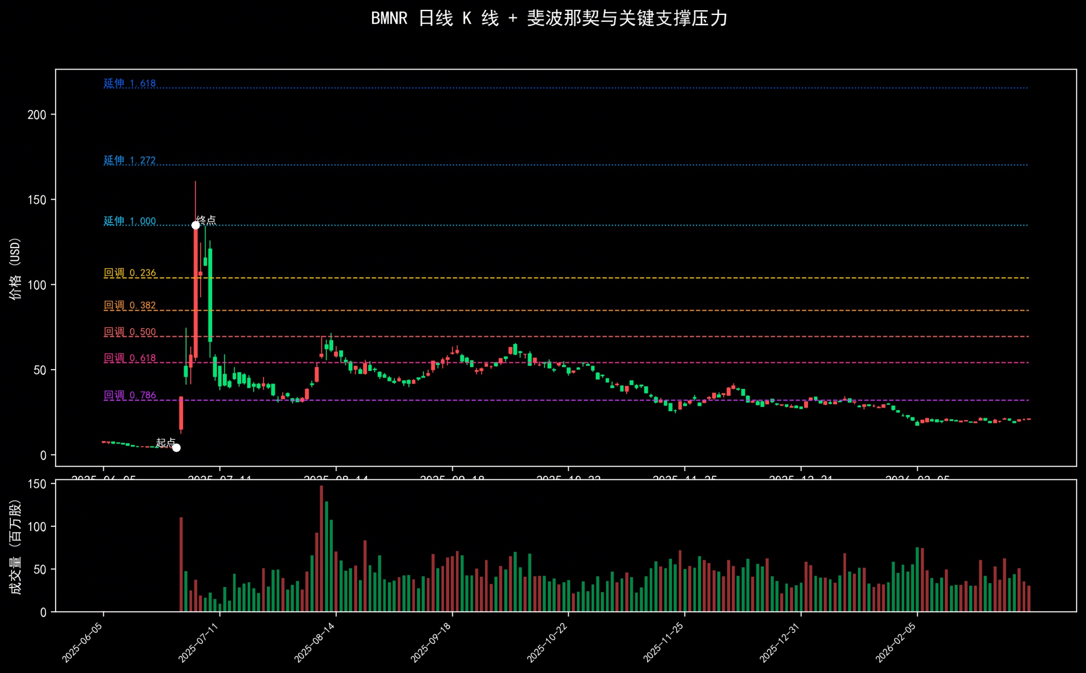Select the 回调 0.382 retracement label
Image resolution: width=1086 pixels, height=673 pixels.
pyautogui.click(x=129, y=305)
